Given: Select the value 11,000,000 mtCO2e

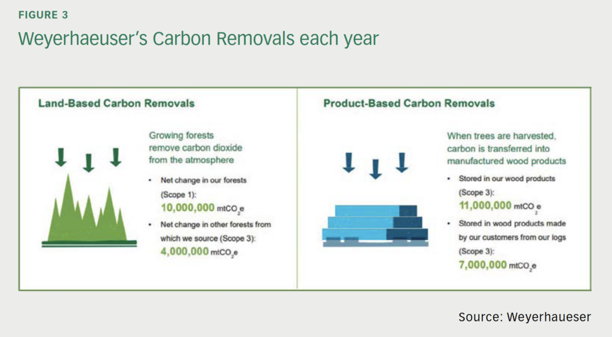Looking at the screenshot, I should tap(500, 206).
